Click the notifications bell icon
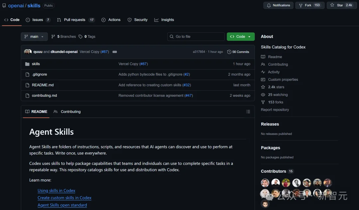This screenshot has width=359, height=210. pos(269,5)
